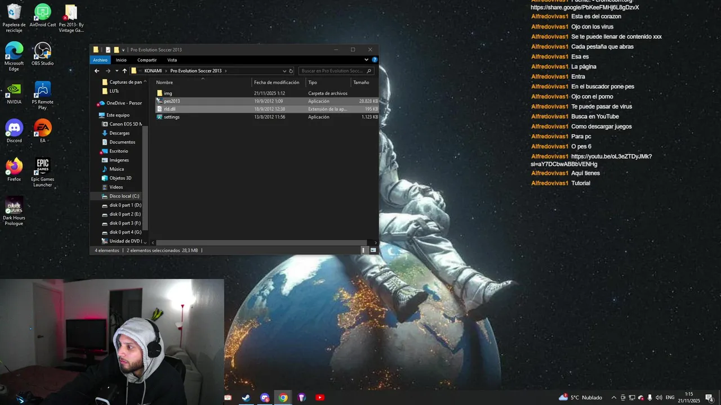The image size is (721, 405).
Task: Open weather widget 5°C Nublado
Action: pos(581,398)
